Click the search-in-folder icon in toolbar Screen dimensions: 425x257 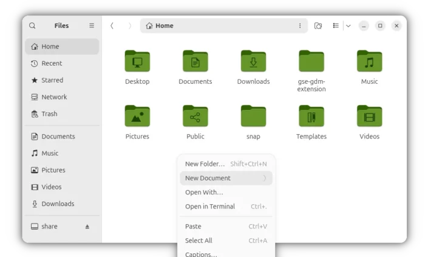tap(318, 26)
